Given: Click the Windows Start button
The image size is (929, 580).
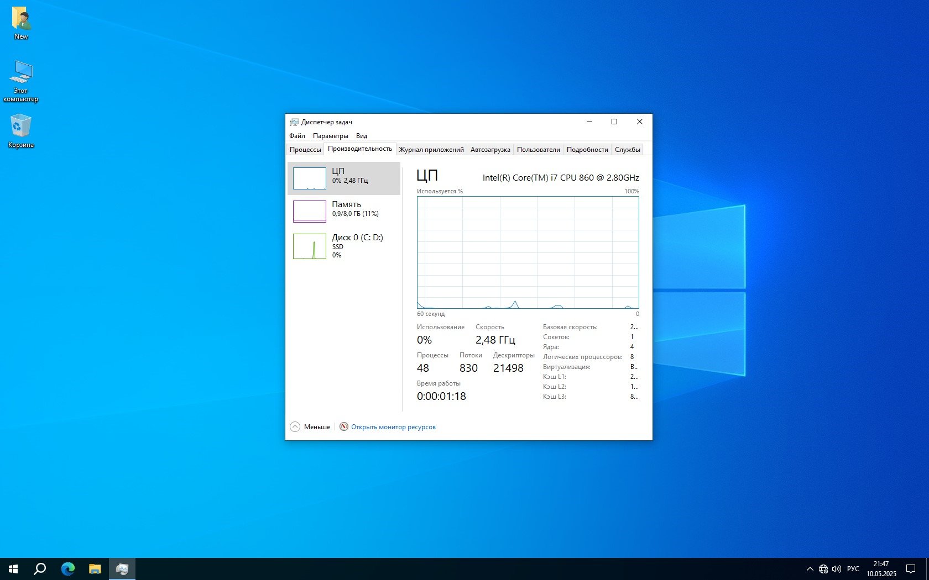Looking at the screenshot, I should coord(13,569).
